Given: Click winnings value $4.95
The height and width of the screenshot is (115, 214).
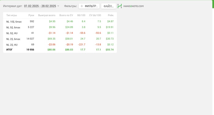Looking at the screenshot, I should [x=52, y=21].
